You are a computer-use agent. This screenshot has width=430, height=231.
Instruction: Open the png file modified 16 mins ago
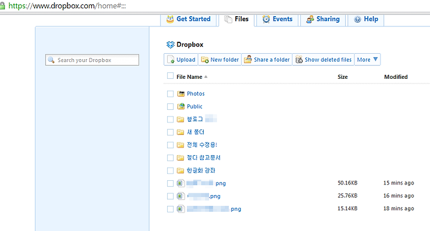point(204,196)
